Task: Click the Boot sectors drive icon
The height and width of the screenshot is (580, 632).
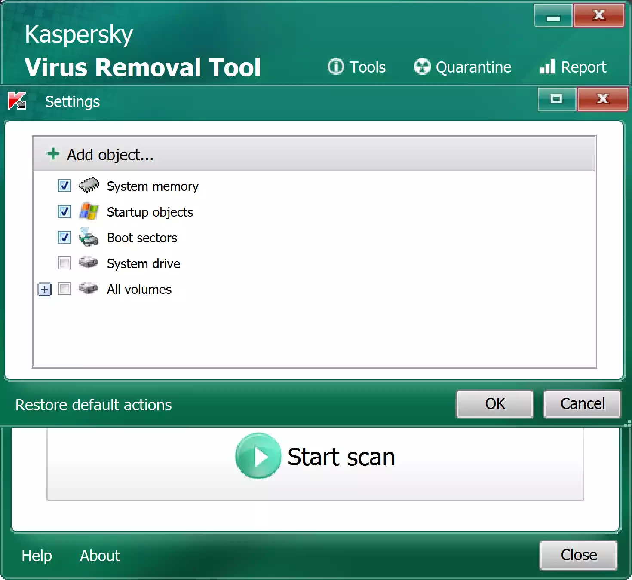Action: pyautogui.click(x=89, y=238)
